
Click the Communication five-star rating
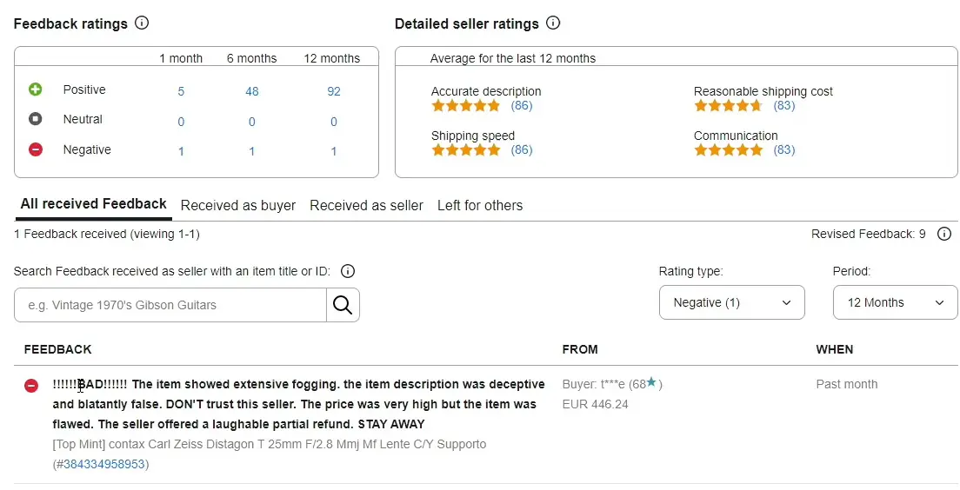tap(728, 150)
